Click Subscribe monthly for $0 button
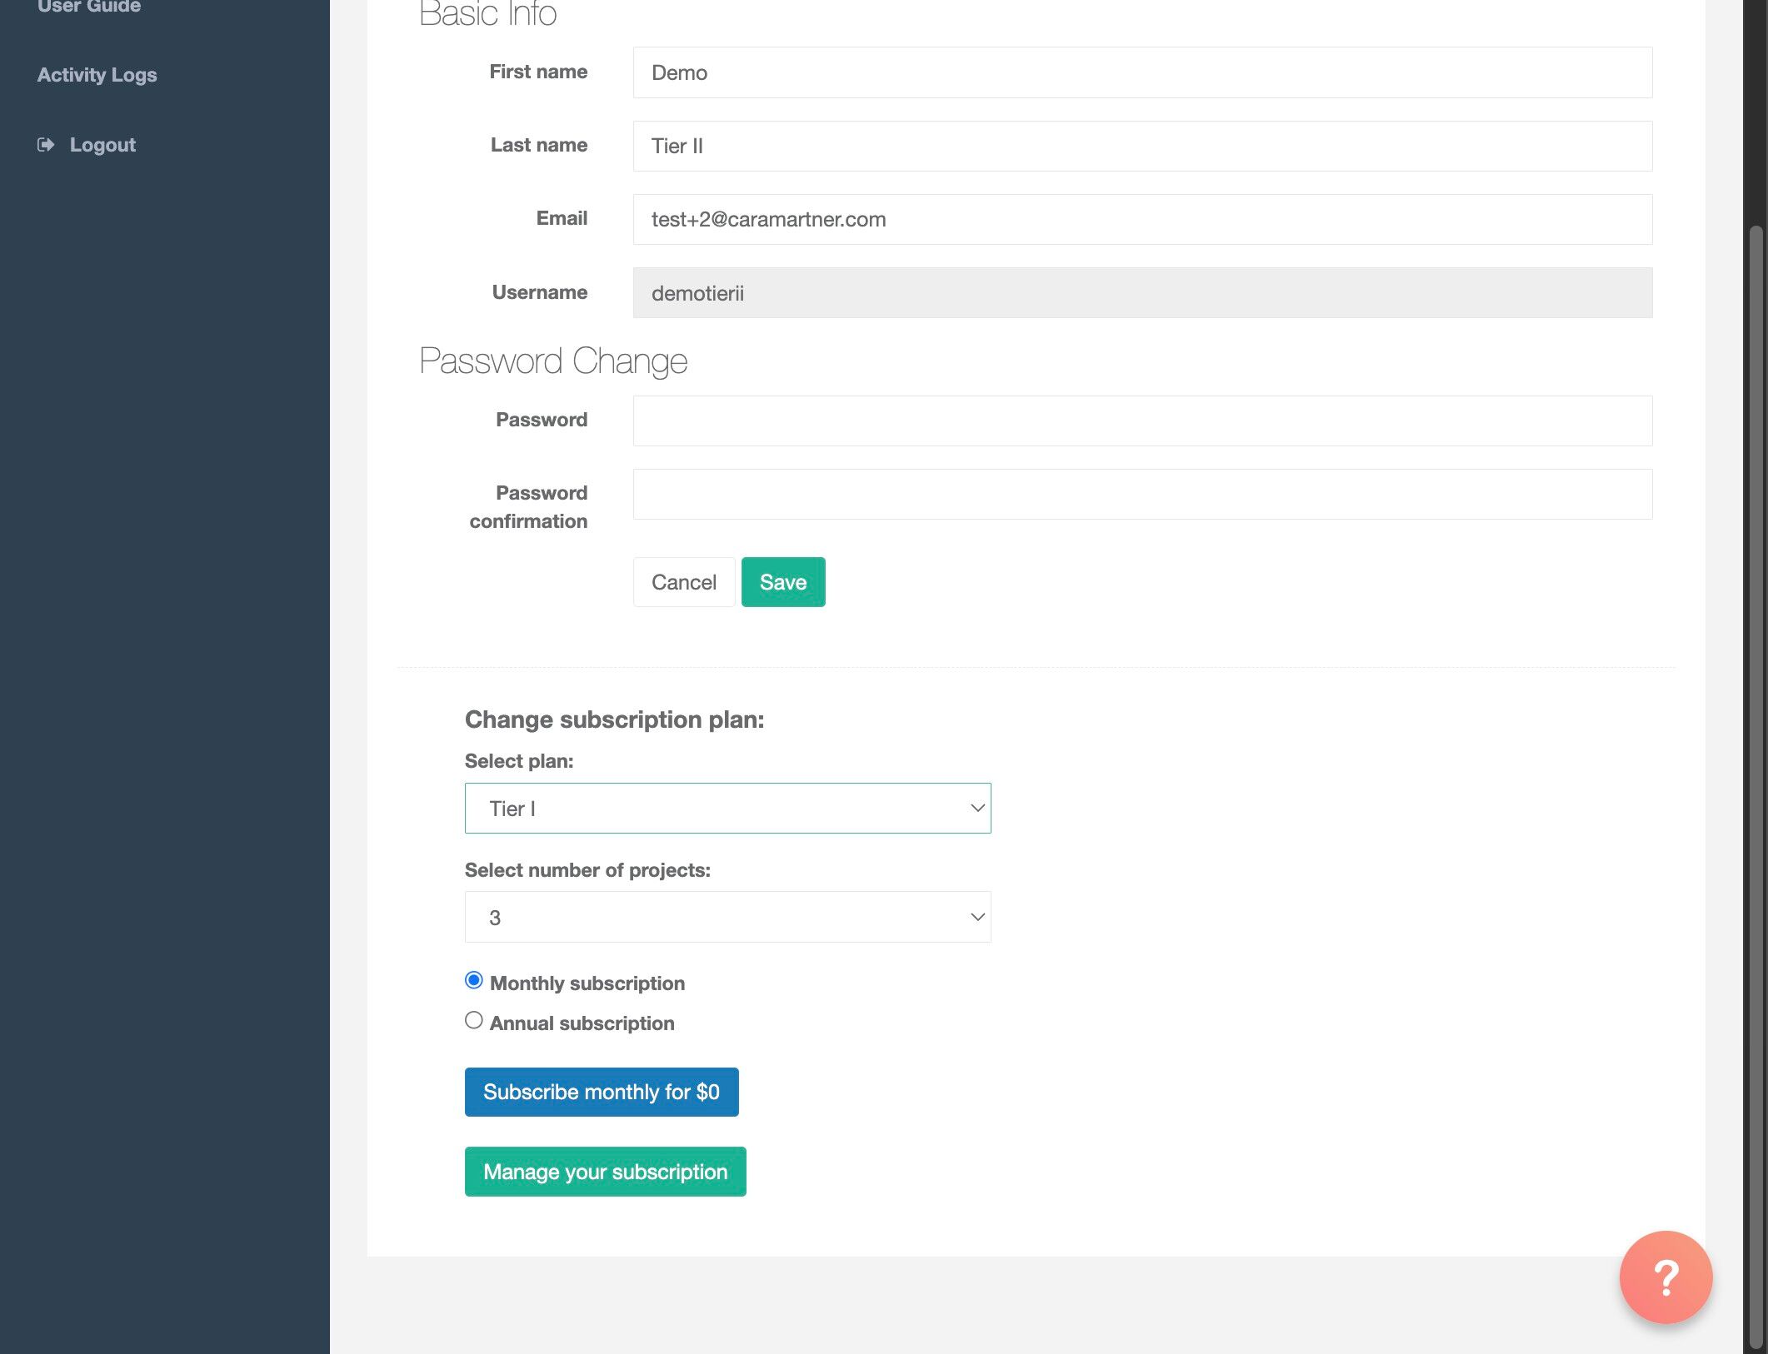The width and height of the screenshot is (1768, 1354). [601, 1092]
